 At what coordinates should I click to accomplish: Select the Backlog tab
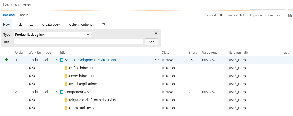[9, 15]
